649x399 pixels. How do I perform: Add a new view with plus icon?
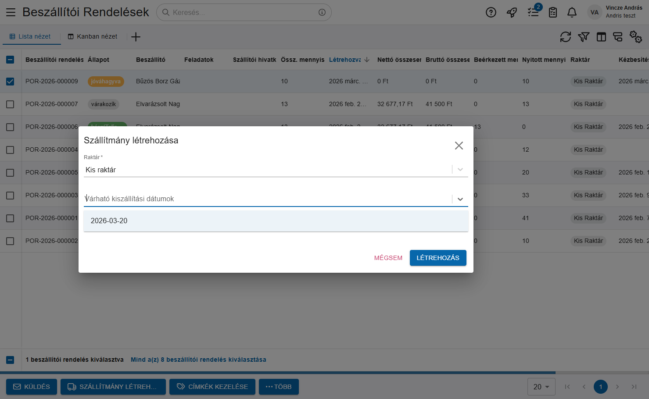pos(136,37)
